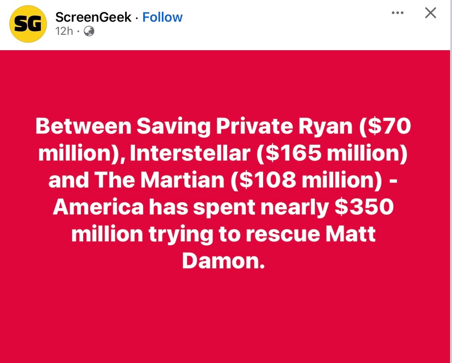Open the three-dot post options menu
Viewport: 452px width, 363px height.
coord(397,13)
